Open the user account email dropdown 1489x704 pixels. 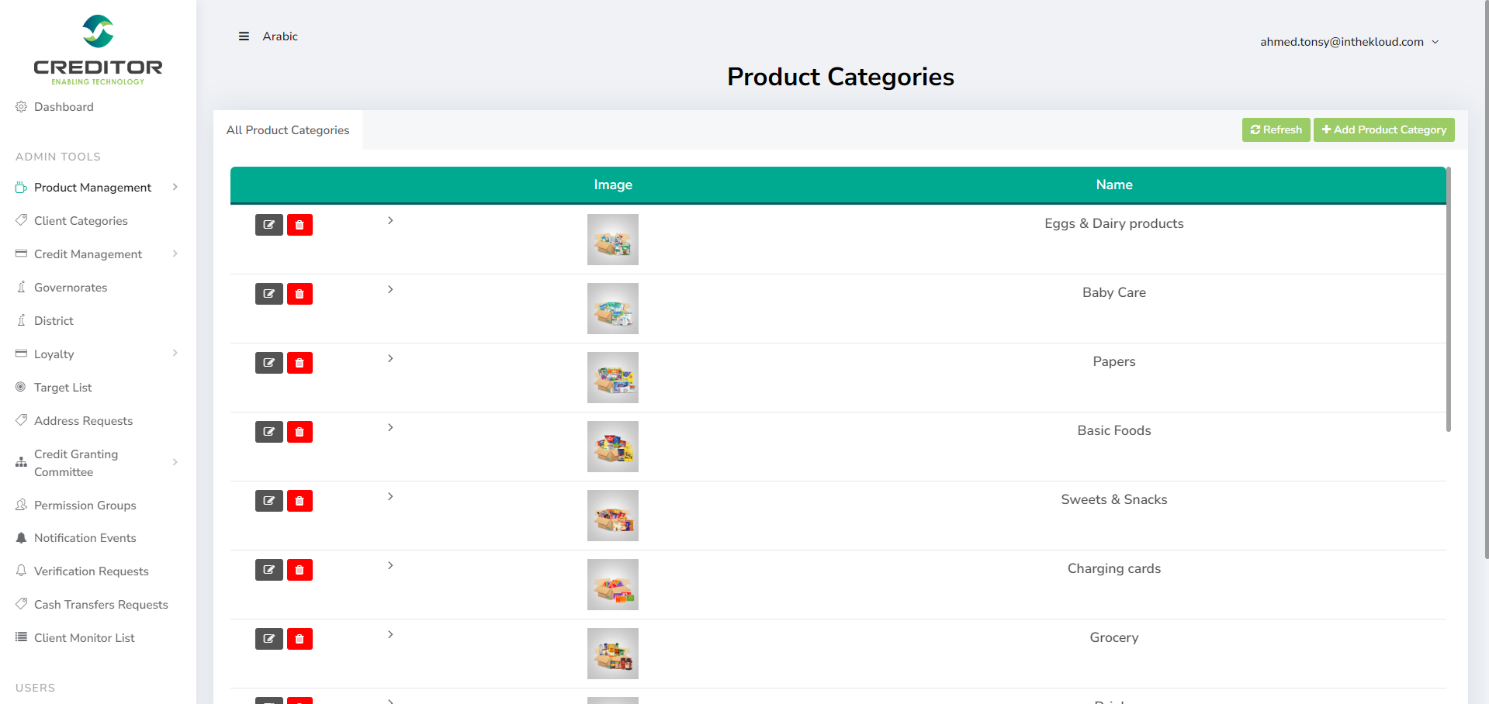[1349, 42]
